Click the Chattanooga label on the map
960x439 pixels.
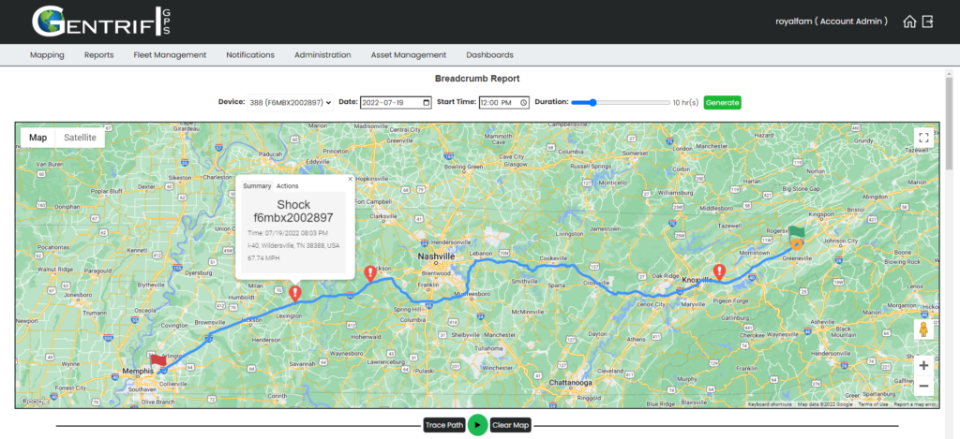(x=570, y=383)
